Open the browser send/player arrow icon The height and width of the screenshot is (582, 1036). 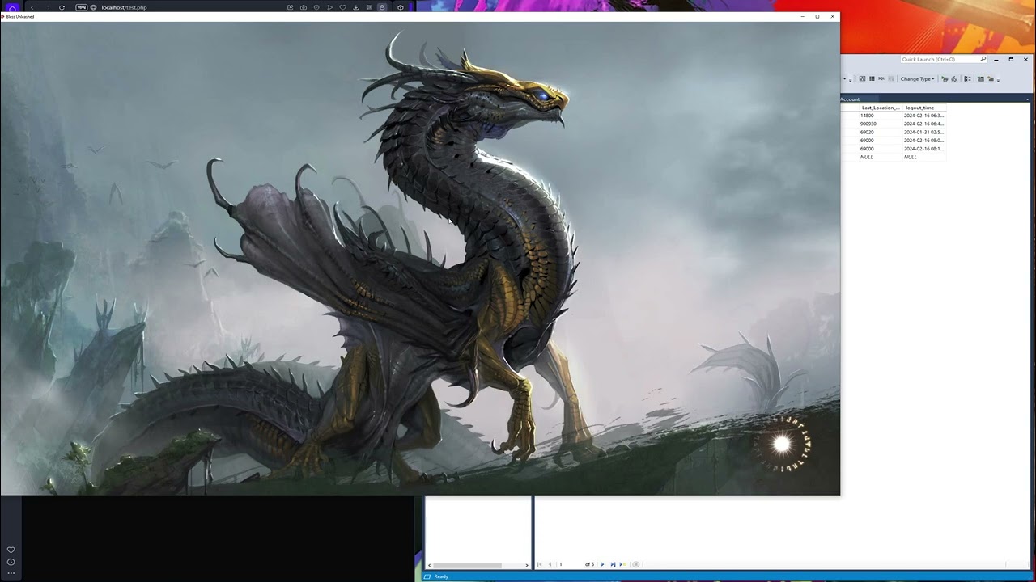[329, 7]
